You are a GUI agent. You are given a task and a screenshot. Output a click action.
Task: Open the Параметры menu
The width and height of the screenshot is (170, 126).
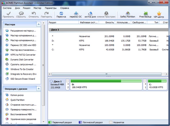50,8
